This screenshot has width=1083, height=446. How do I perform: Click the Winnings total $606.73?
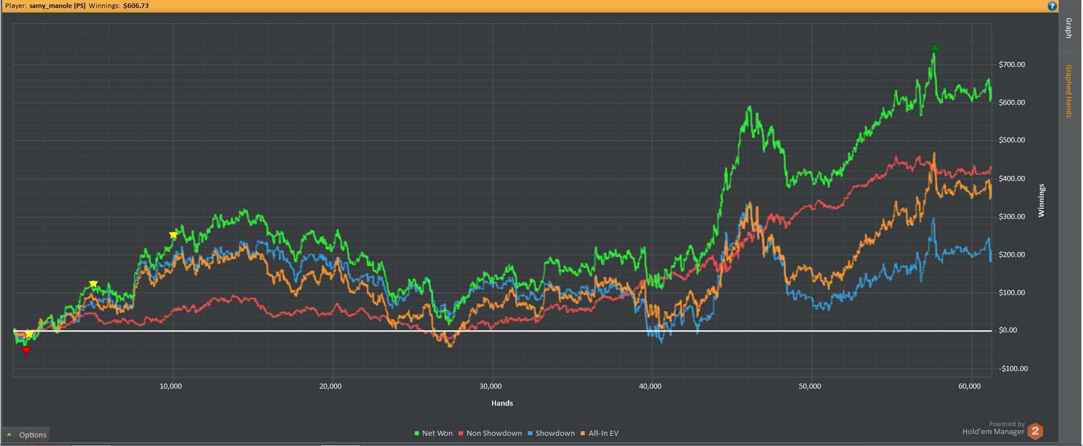[x=136, y=6]
